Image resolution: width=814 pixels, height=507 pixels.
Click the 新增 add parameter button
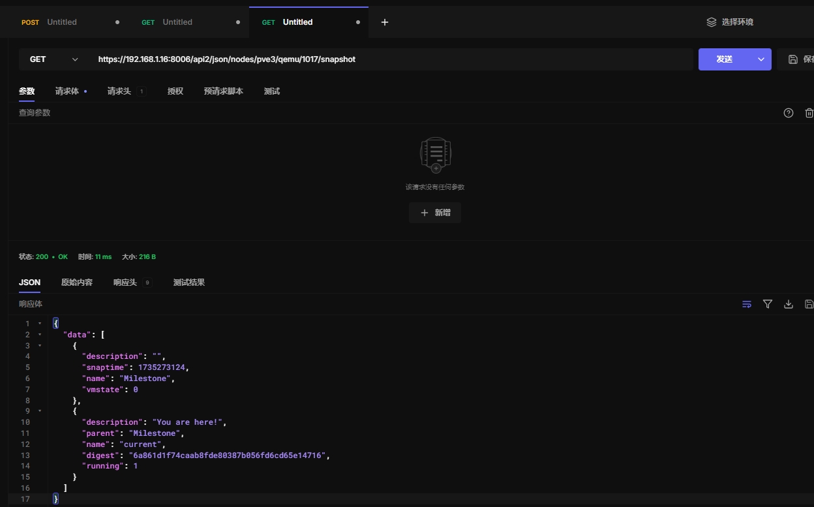coord(435,213)
